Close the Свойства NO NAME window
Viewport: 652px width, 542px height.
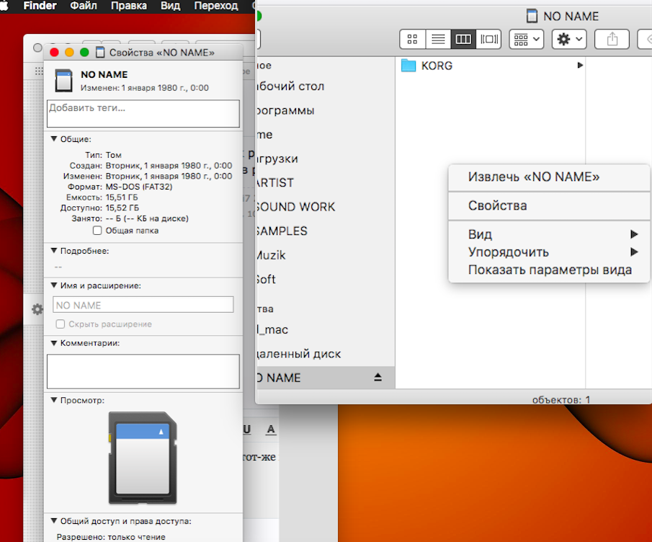pyautogui.click(x=54, y=52)
